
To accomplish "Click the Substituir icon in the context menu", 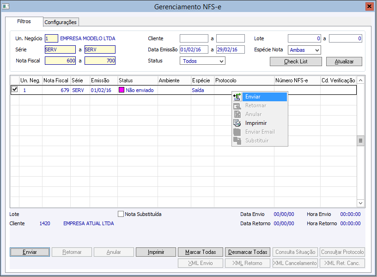I will (x=237, y=141).
